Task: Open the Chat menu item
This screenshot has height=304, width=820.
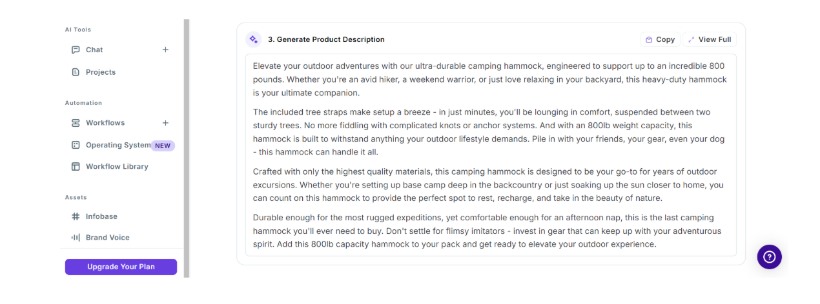Action: click(94, 50)
